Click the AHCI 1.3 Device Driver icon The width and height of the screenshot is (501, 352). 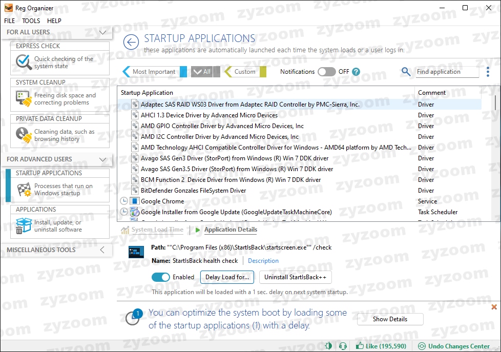point(135,115)
